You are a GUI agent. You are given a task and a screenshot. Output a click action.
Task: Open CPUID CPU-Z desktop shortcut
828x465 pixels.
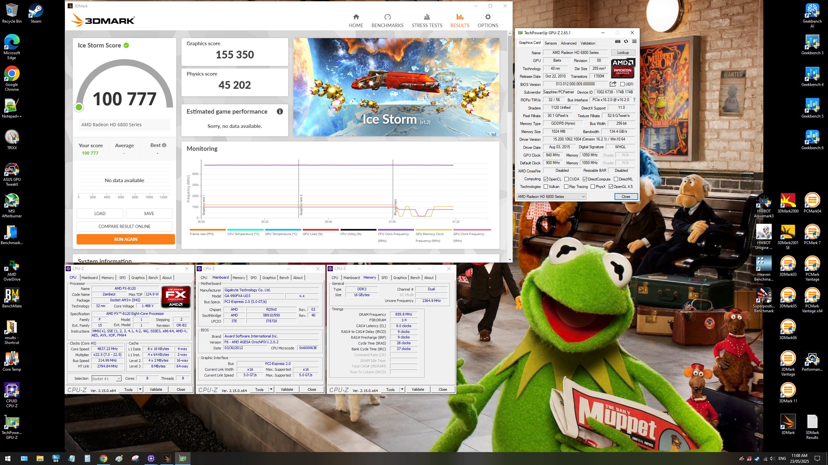(12, 395)
